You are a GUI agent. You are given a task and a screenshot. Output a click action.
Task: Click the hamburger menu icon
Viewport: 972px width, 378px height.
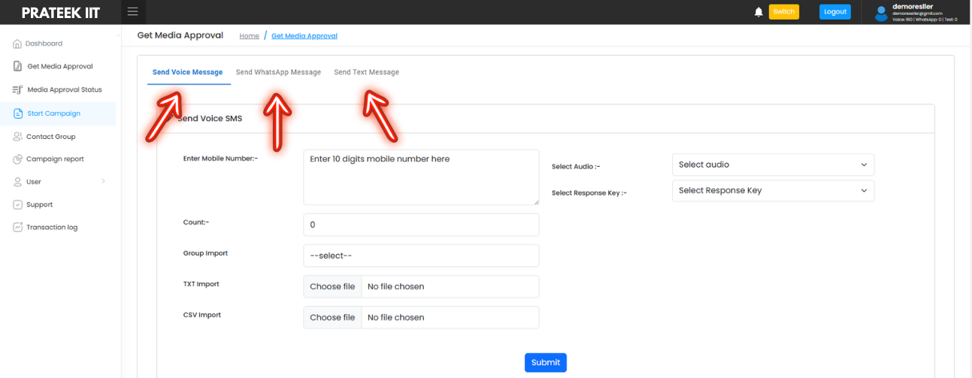pos(133,11)
